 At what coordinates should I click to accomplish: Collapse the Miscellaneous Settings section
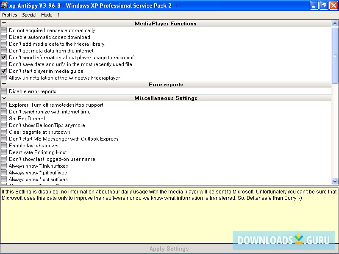point(4,98)
